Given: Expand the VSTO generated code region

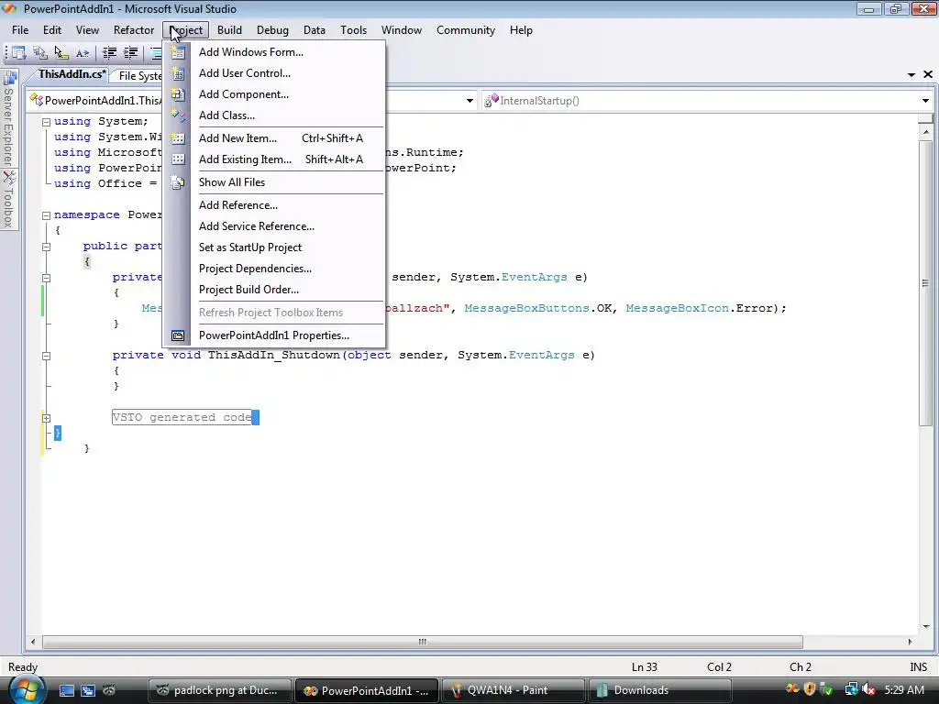Looking at the screenshot, I should [x=46, y=418].
